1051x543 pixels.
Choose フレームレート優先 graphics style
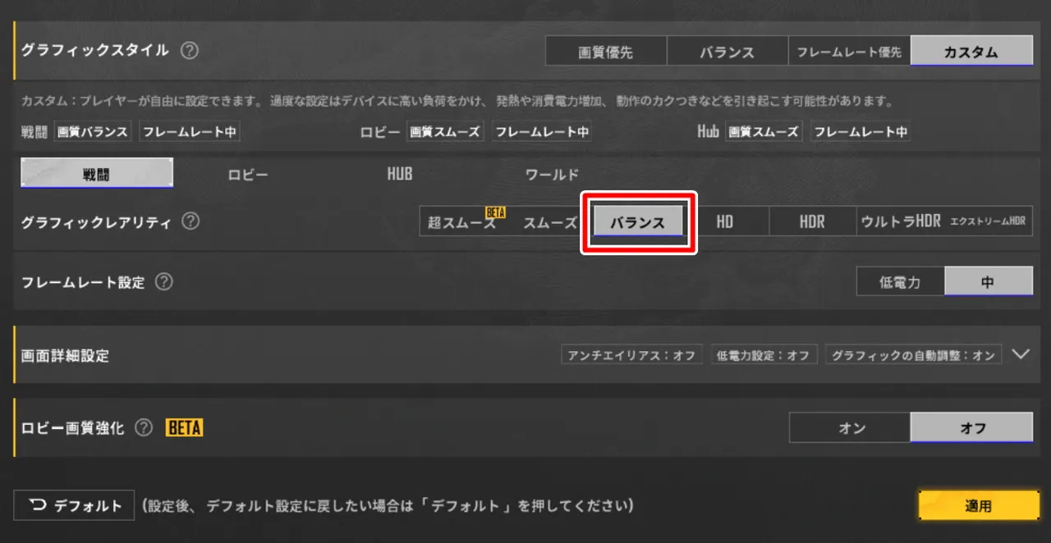tap(849, 52)
